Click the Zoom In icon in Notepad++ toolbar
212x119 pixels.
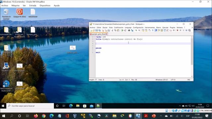[x=136, y=30]
